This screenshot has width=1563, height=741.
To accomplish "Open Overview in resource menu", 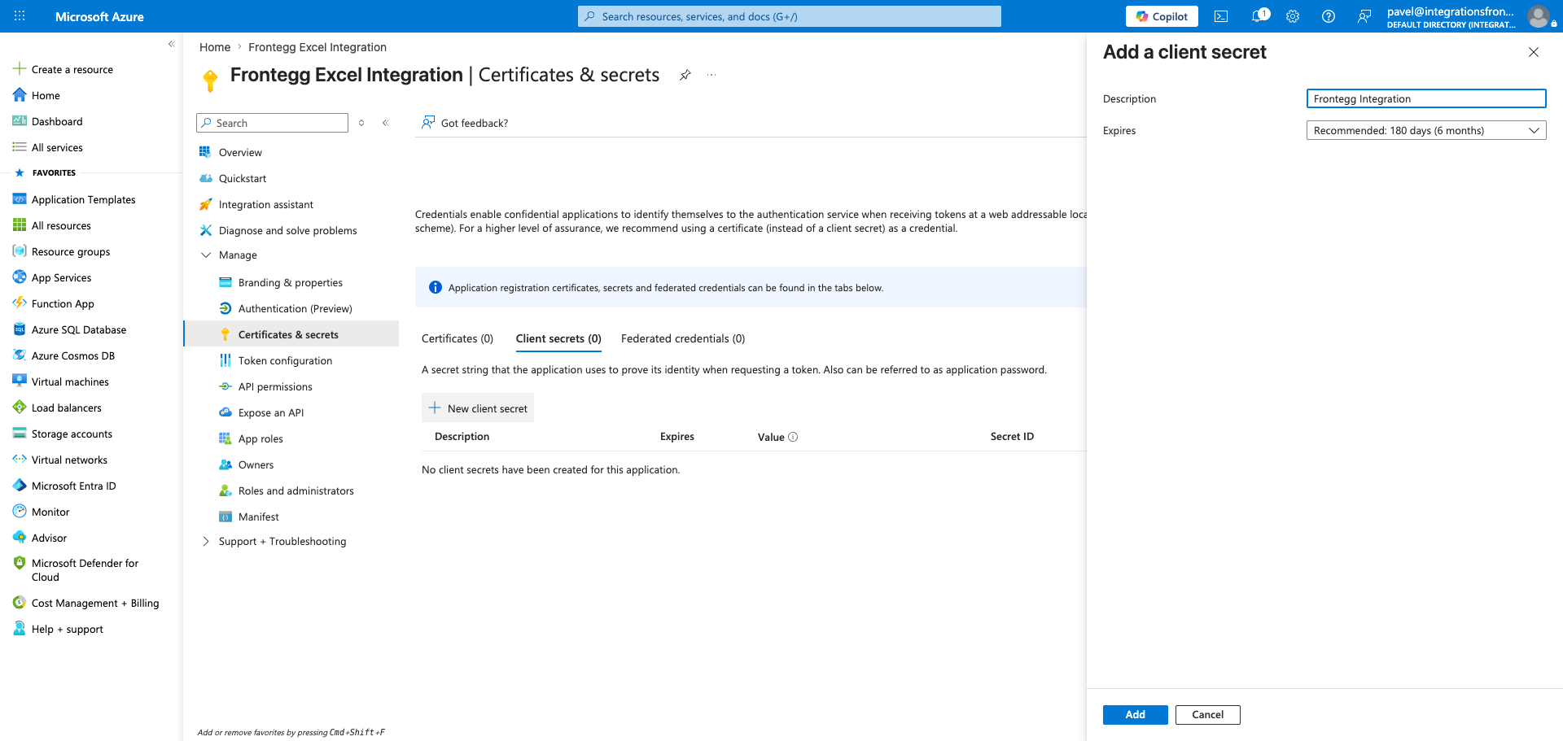I will click(x=240, y=152).
